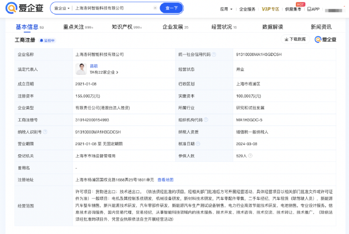Viewport: 349px width, 234px height.
Task: Select the company type 有限责任公司 value
Action: point(102,108)
